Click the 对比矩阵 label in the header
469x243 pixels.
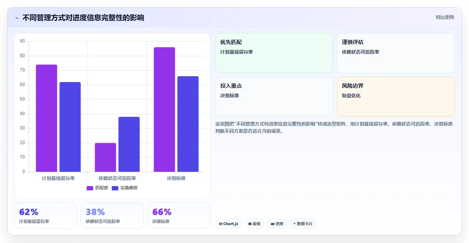pos(445,18)
